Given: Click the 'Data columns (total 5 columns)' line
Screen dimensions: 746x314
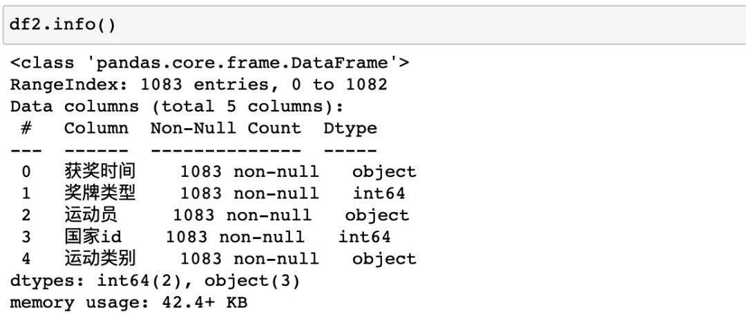Looking at the screenshot, I should (176, 107).
